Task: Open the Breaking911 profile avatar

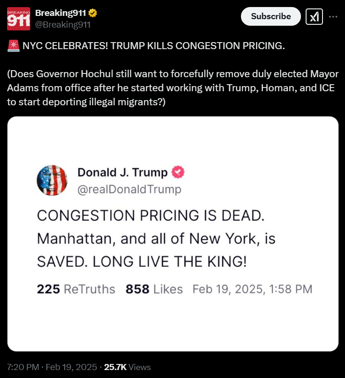Action: (x=19, y=19)
